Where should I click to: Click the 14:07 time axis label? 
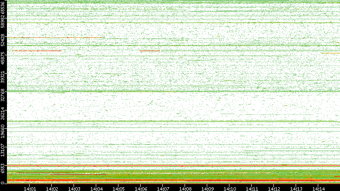[163, 189]
